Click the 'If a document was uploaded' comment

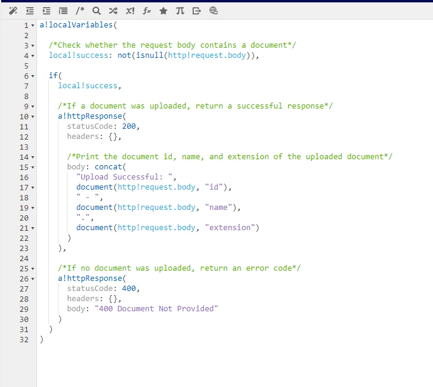[195, 106]
